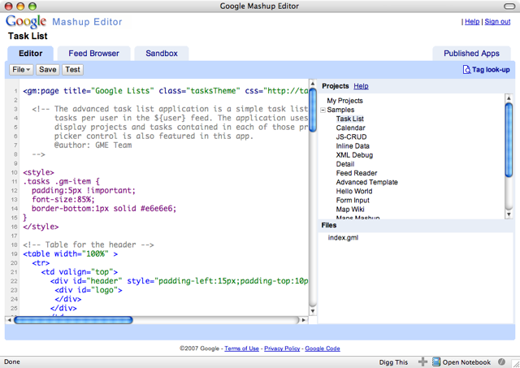Switch to the Editor tab
520x368 pixels.
(31, 54)
